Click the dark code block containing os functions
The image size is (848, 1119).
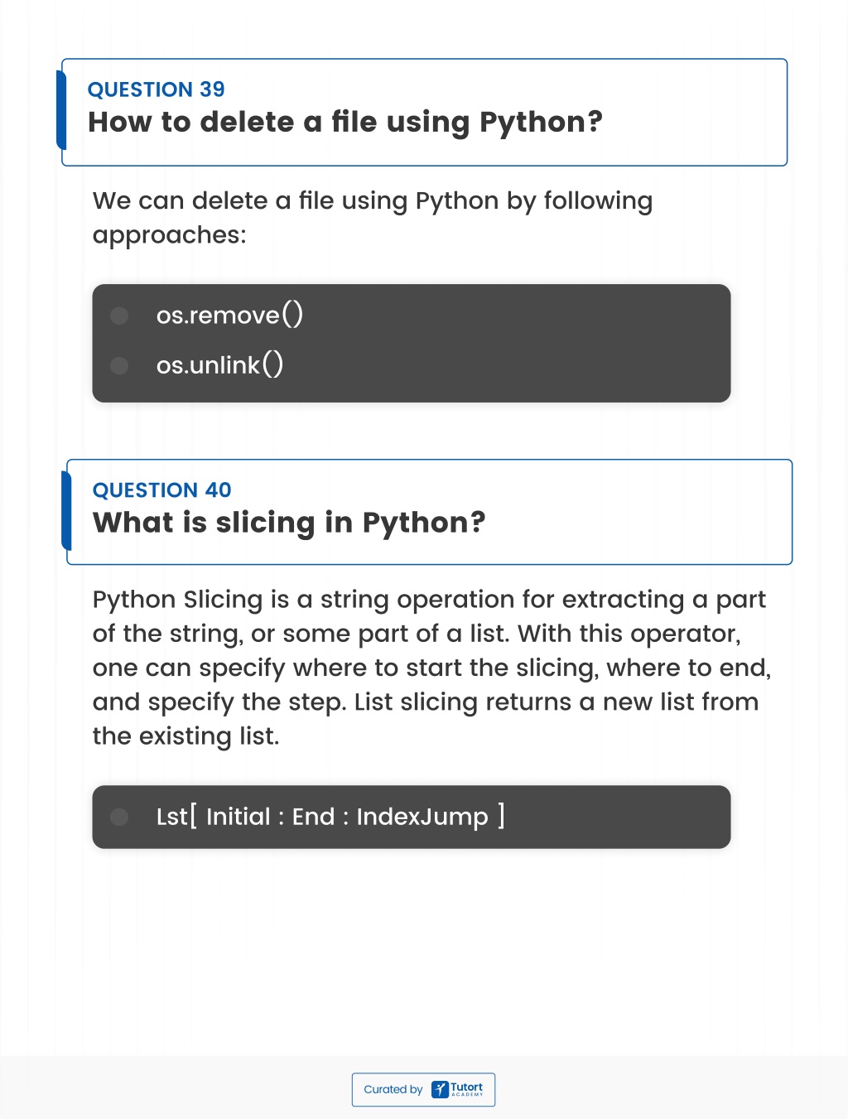412,343
